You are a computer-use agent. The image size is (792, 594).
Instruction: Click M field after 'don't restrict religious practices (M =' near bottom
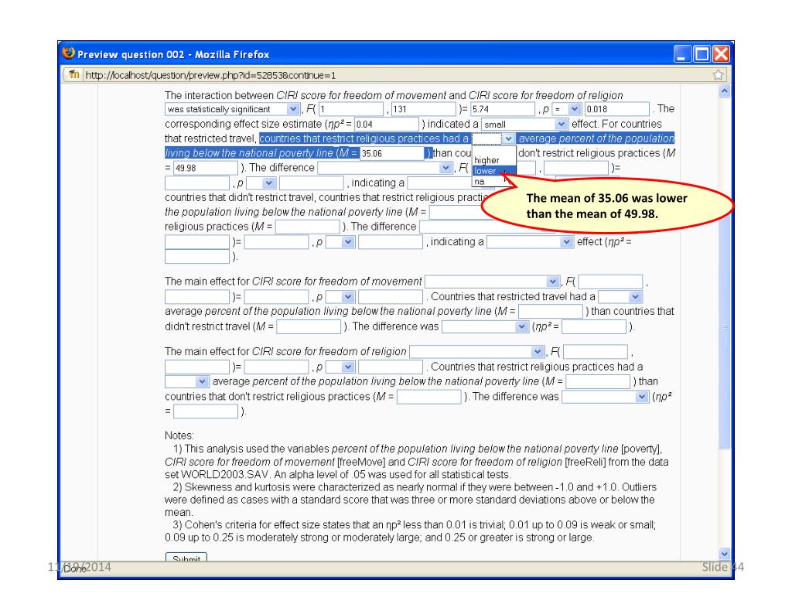click(429, 397)
